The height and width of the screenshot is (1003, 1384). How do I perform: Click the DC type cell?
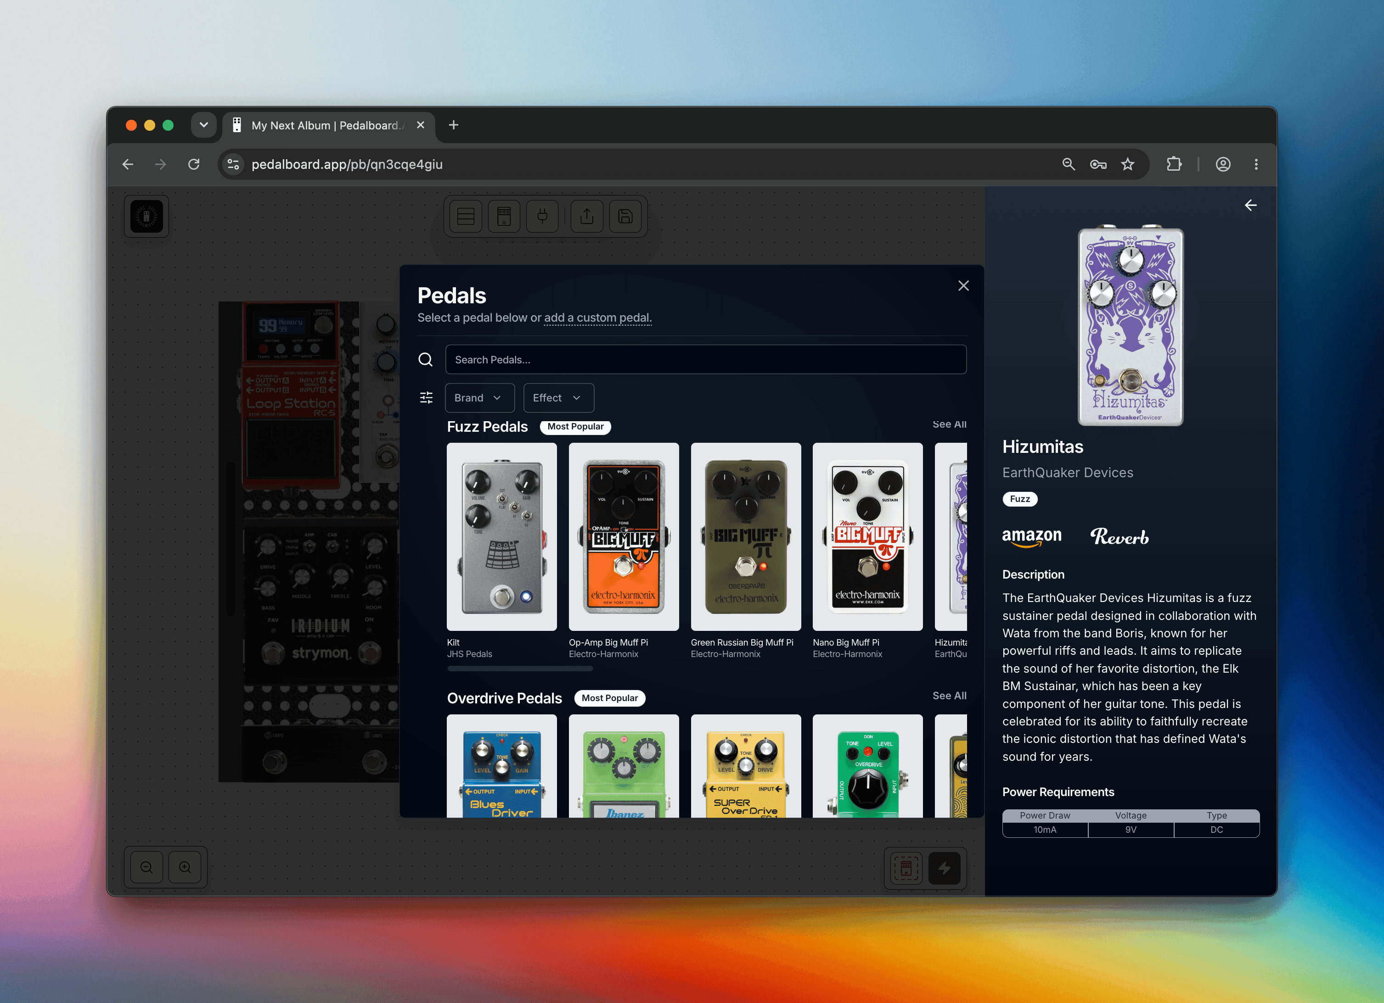click(1216, 830)
